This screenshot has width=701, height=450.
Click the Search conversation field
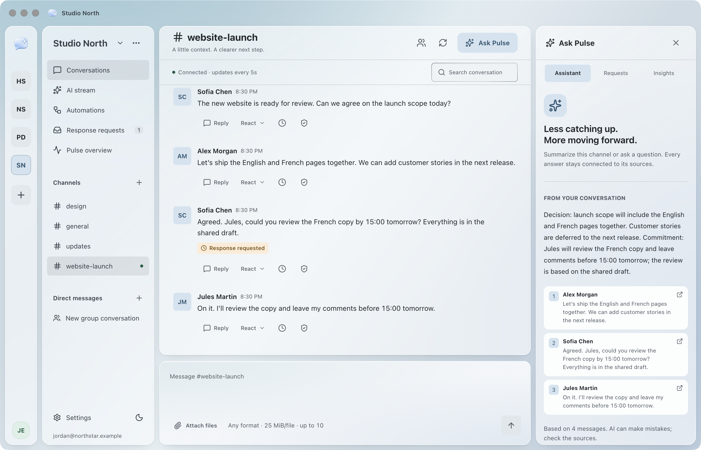click(474, 72)
